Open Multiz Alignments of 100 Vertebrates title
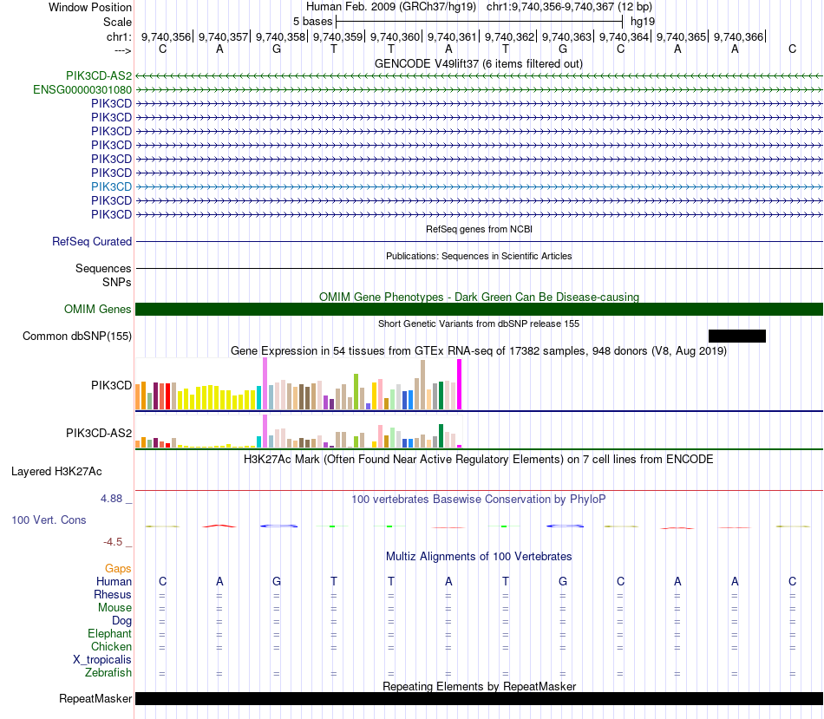This screenshot has height=719, width=824. 479,557
